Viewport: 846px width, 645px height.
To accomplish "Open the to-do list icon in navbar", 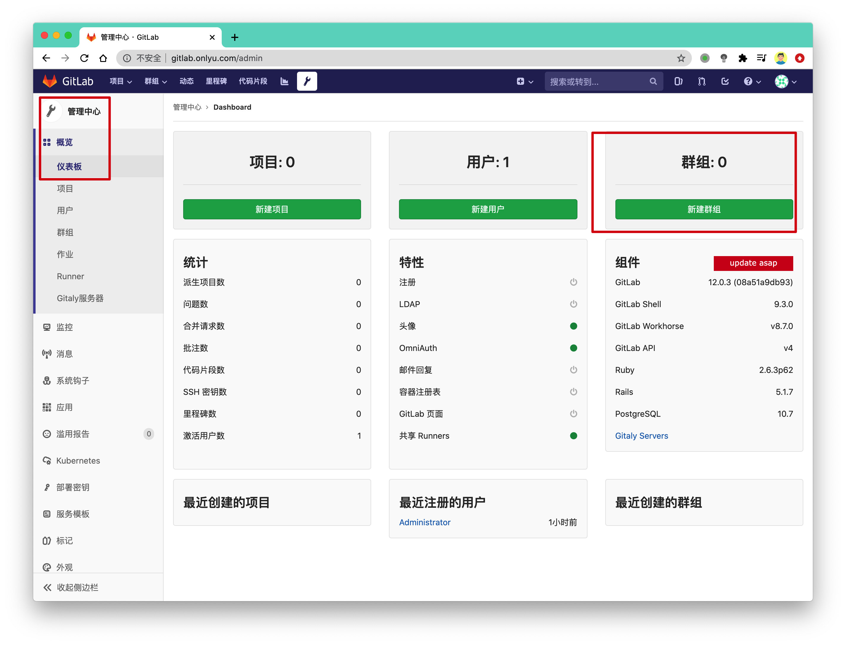I will tap(725, 81).
